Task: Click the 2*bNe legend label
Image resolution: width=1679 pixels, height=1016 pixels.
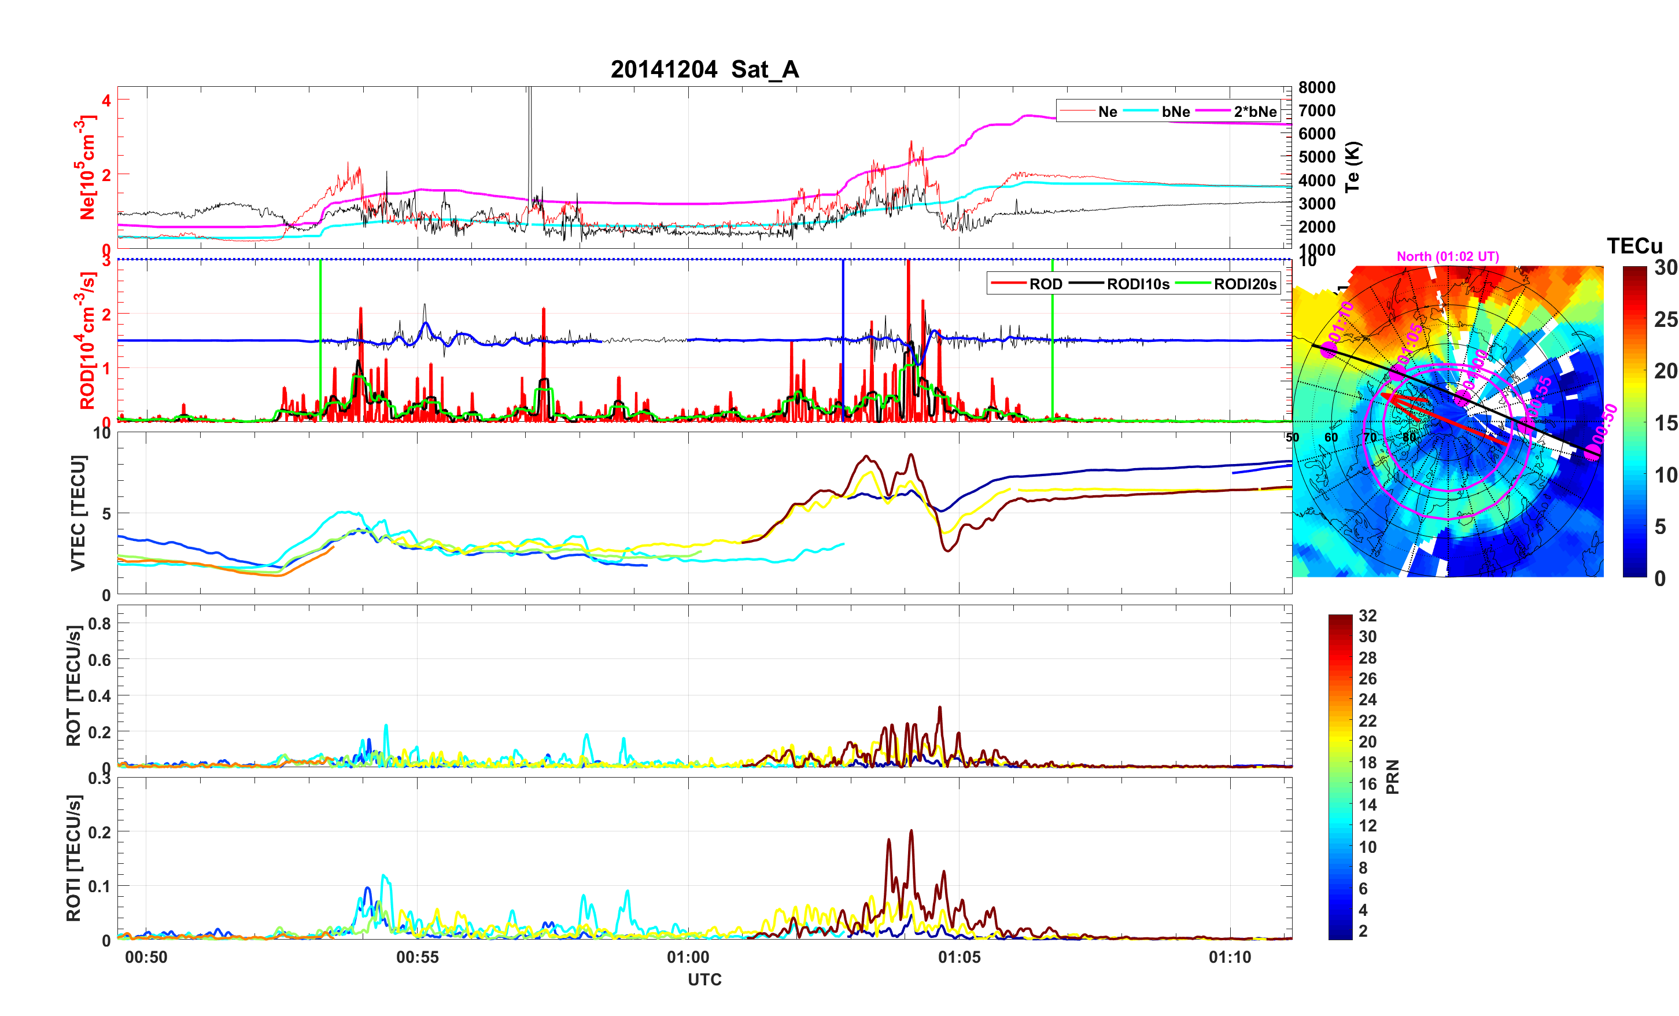Action: (x=1254, y=112)
